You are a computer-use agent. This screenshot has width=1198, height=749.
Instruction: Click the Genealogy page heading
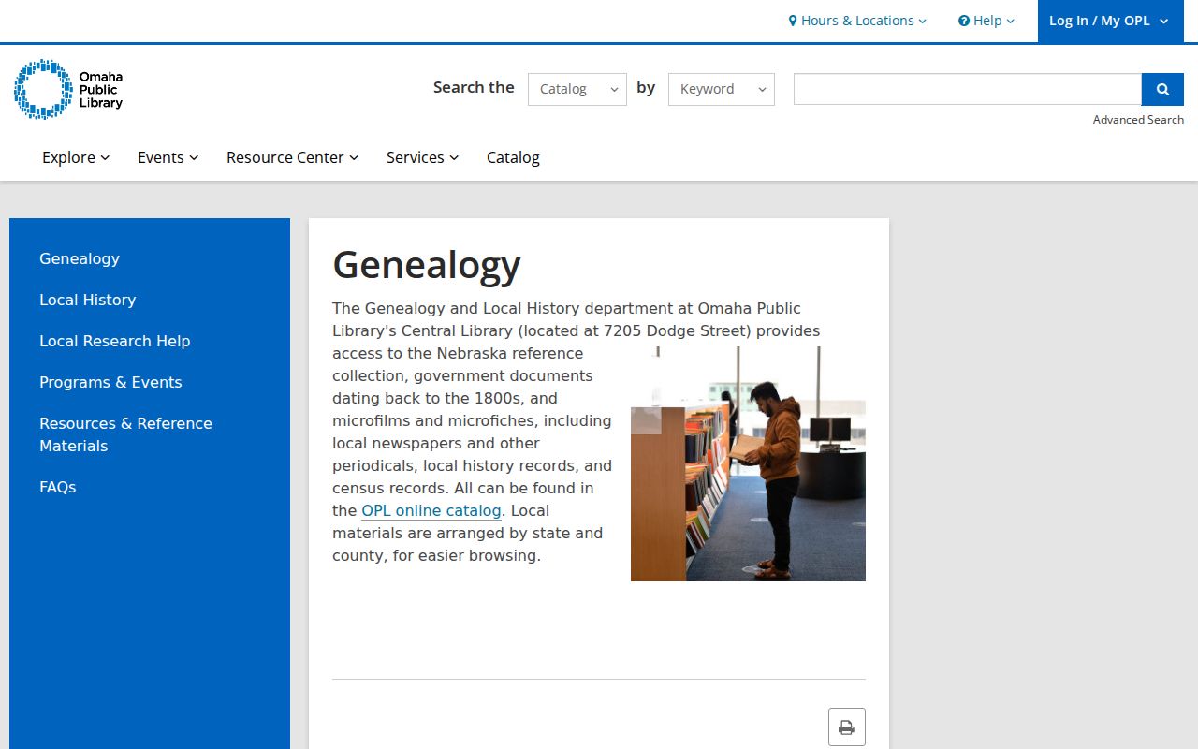(x=427, y=265)
